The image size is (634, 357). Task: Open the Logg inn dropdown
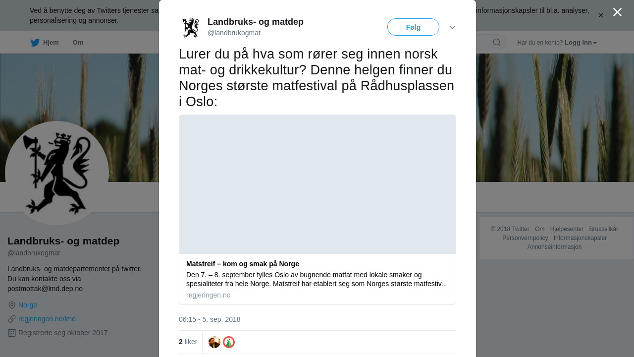coord(581,43)
